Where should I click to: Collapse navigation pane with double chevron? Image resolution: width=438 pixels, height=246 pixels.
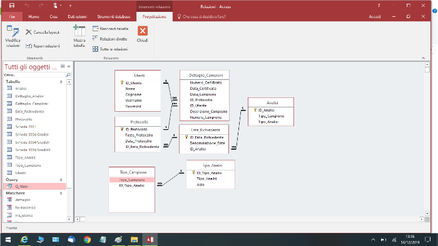(69, 66)
